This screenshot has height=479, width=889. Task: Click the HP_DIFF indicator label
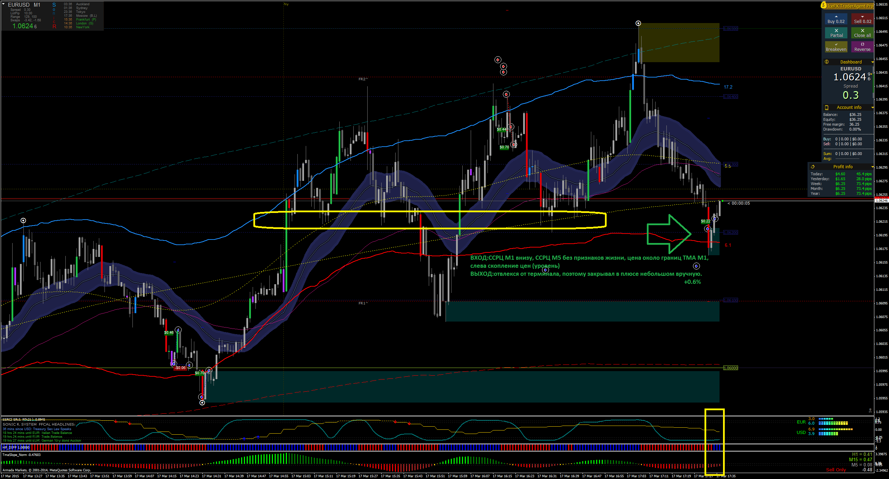[16, 447]
